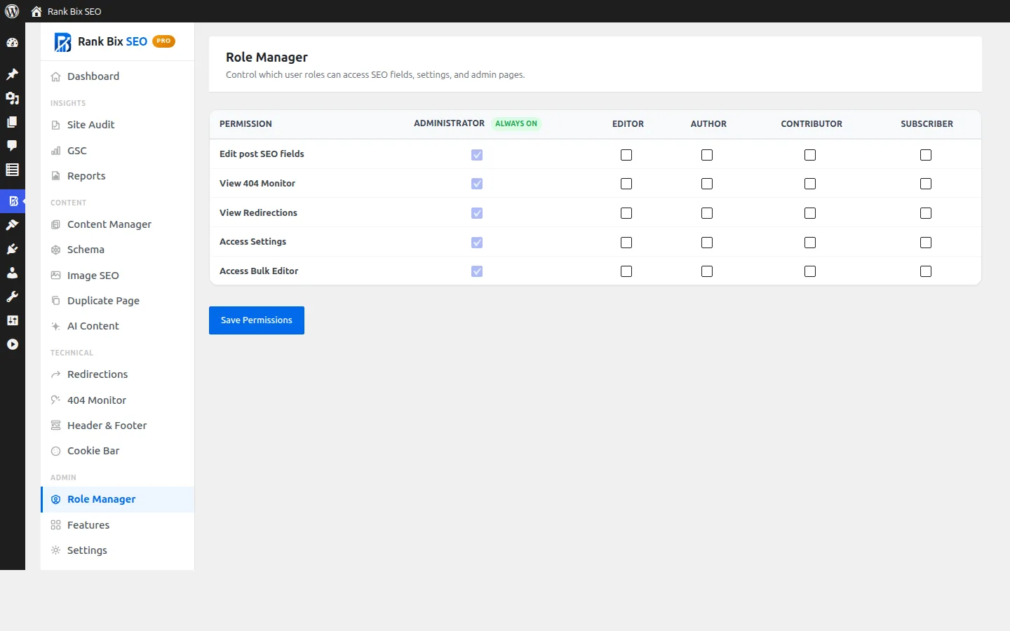Enable Access Settings for Subscriber
This screenshot has height=631, width=1010.
point(926,243)
